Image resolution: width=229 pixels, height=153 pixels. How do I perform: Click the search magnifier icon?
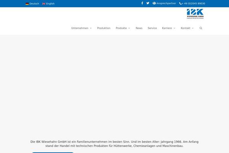[x=201, y=28]
